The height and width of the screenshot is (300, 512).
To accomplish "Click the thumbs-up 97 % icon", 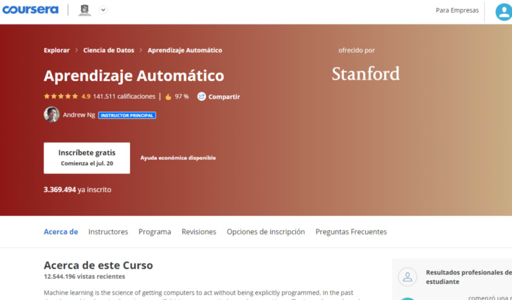I will point(169,97).
